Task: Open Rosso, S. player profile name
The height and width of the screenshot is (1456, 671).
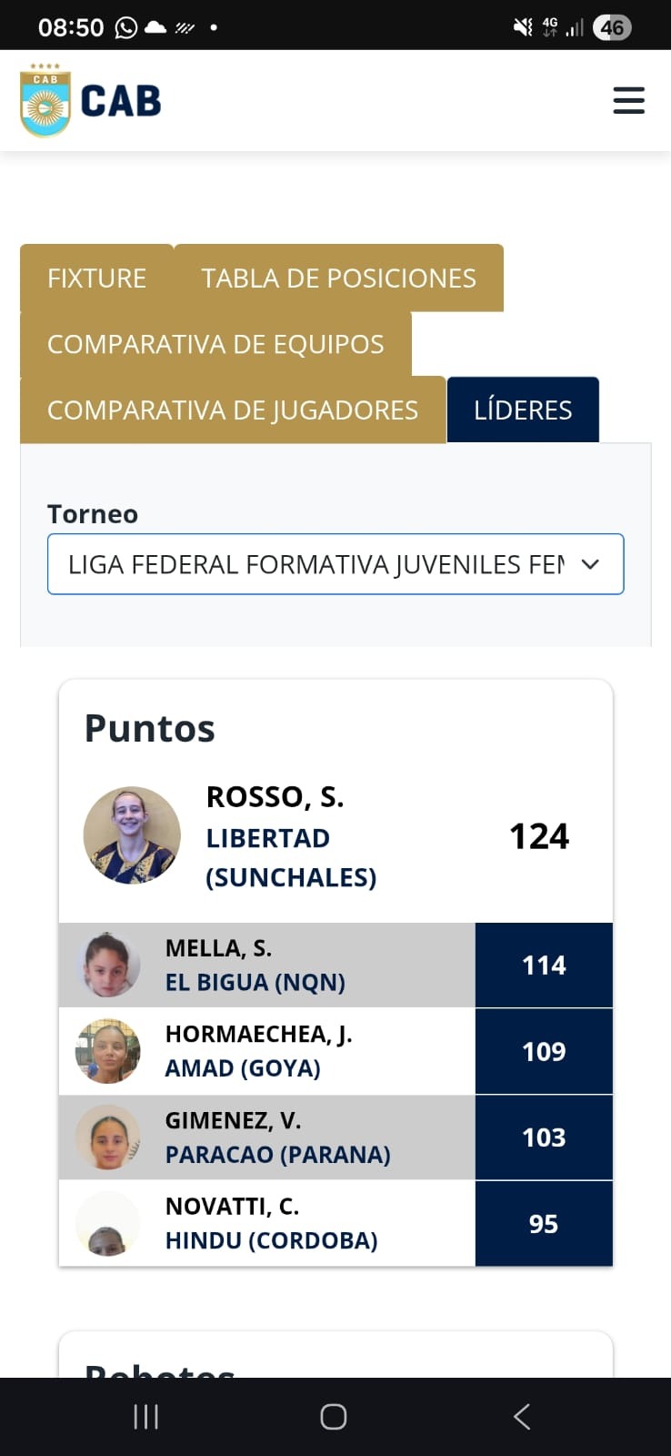Action: 275,797
